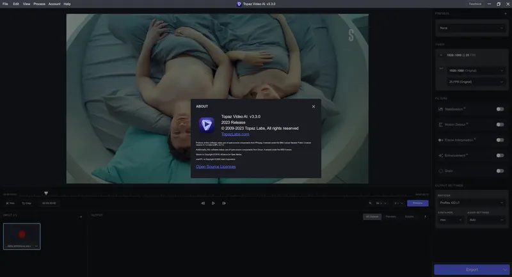Open the output resolution 1920x1080 (Original) dropdown
Viewport: 512px width, 277px height.
click(476, 70)
